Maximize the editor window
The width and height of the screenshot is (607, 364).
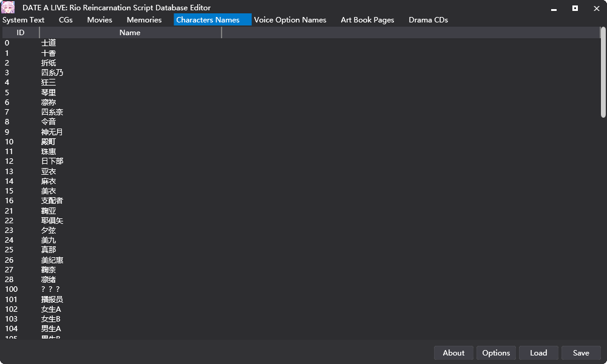click(575, 8)
